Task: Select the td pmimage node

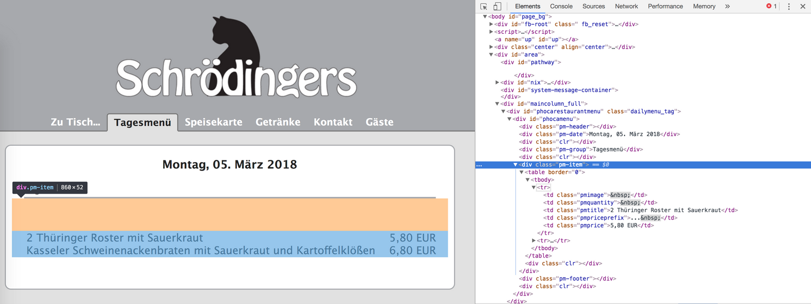Action: (595, 195)
